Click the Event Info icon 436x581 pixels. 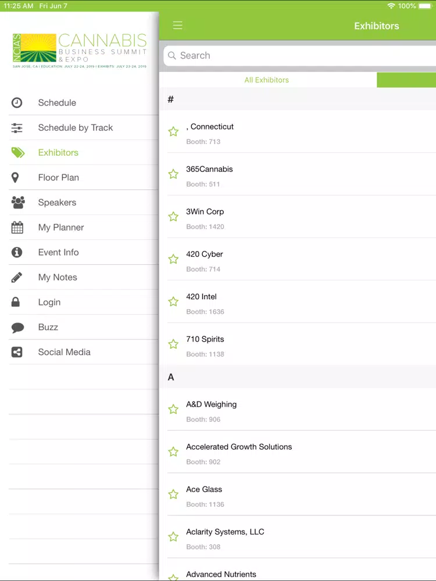click(17, 252)
